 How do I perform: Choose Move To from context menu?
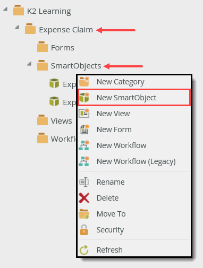click(x=134, y=214)
